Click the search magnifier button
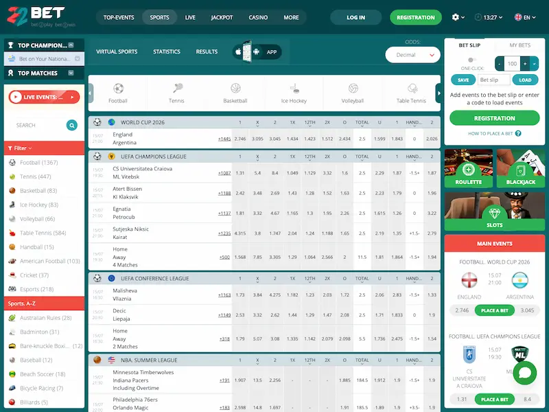The width and height of the screenshot is (549, 412). pyautogui.click(x=72, y=125)
